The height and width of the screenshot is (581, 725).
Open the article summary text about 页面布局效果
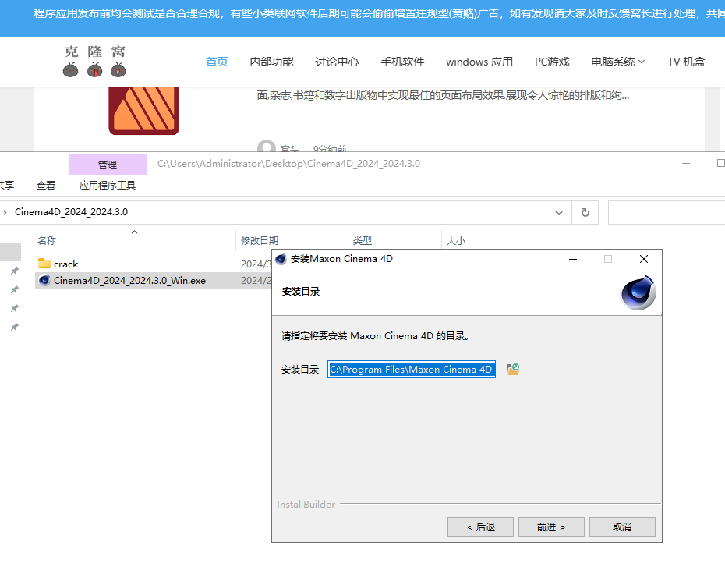(443, 95)
